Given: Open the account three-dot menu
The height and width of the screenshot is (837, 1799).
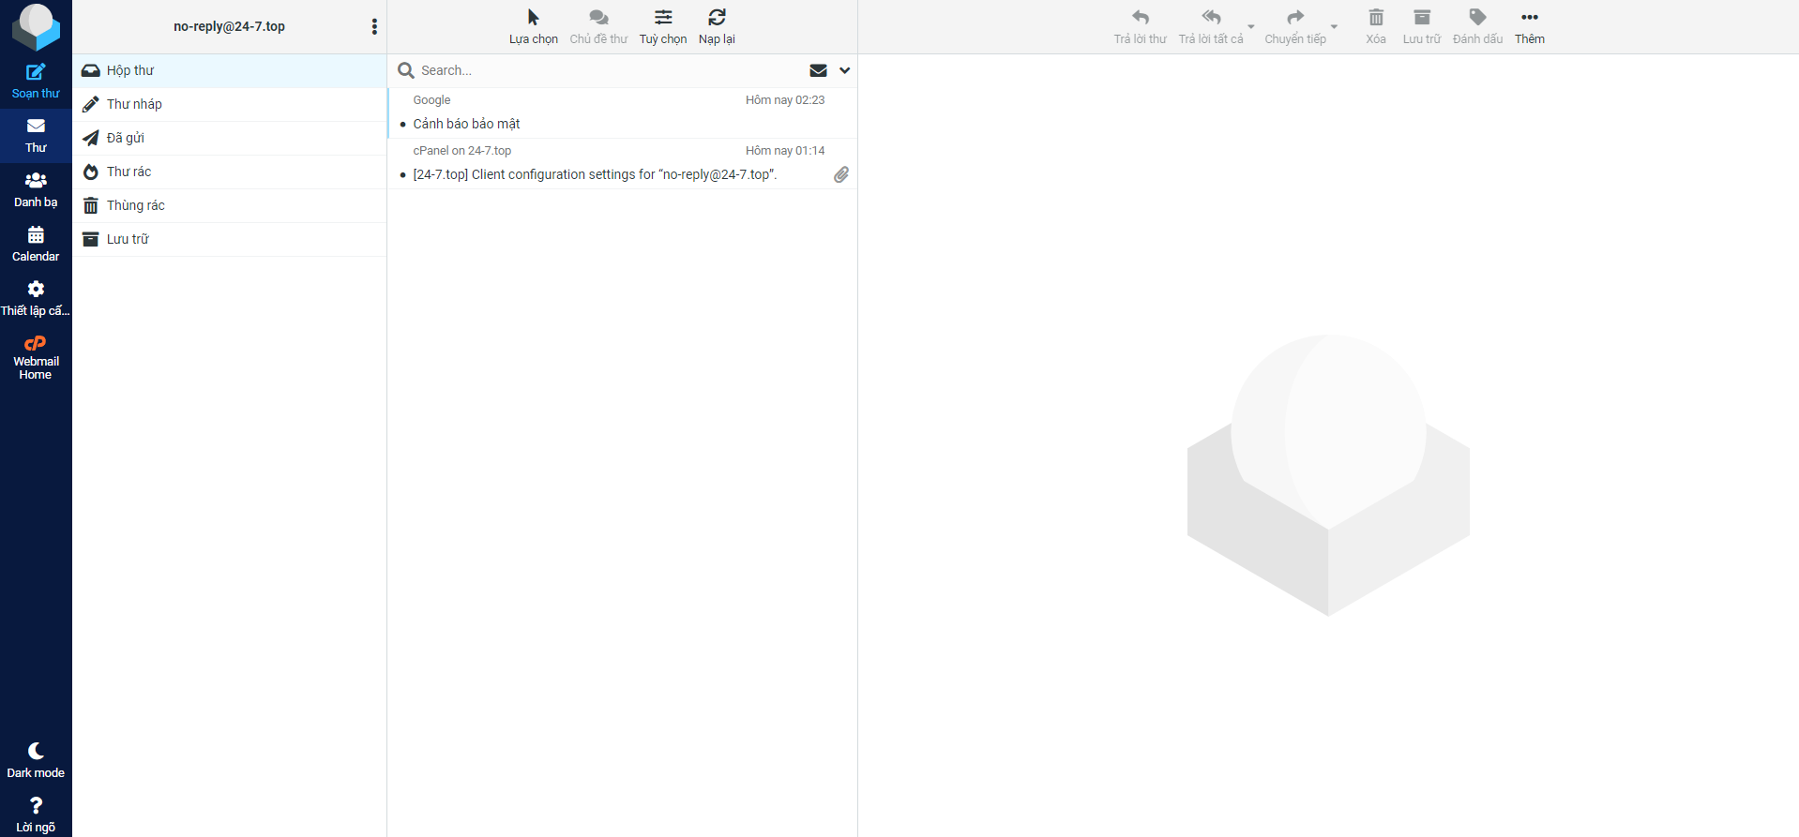Looking at the screenshot, I should 374,26.
